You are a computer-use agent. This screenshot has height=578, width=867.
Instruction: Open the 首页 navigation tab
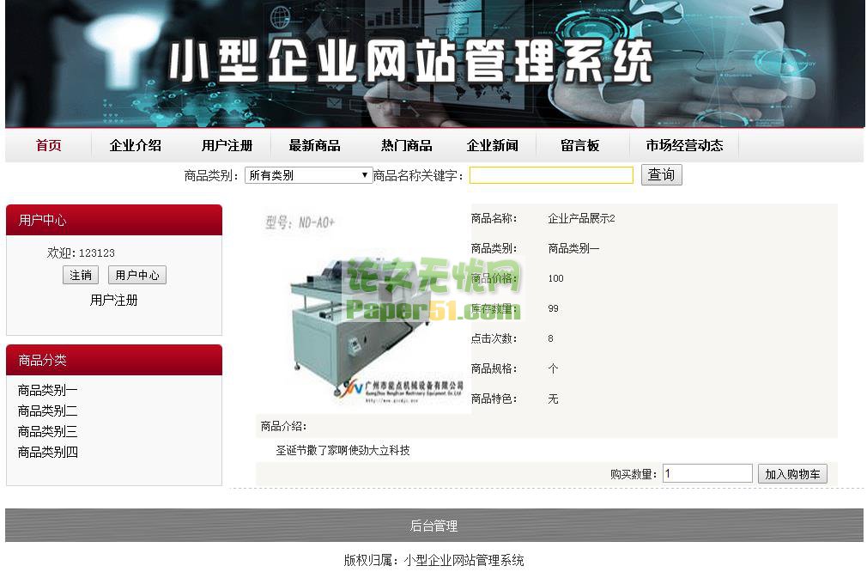49,145
